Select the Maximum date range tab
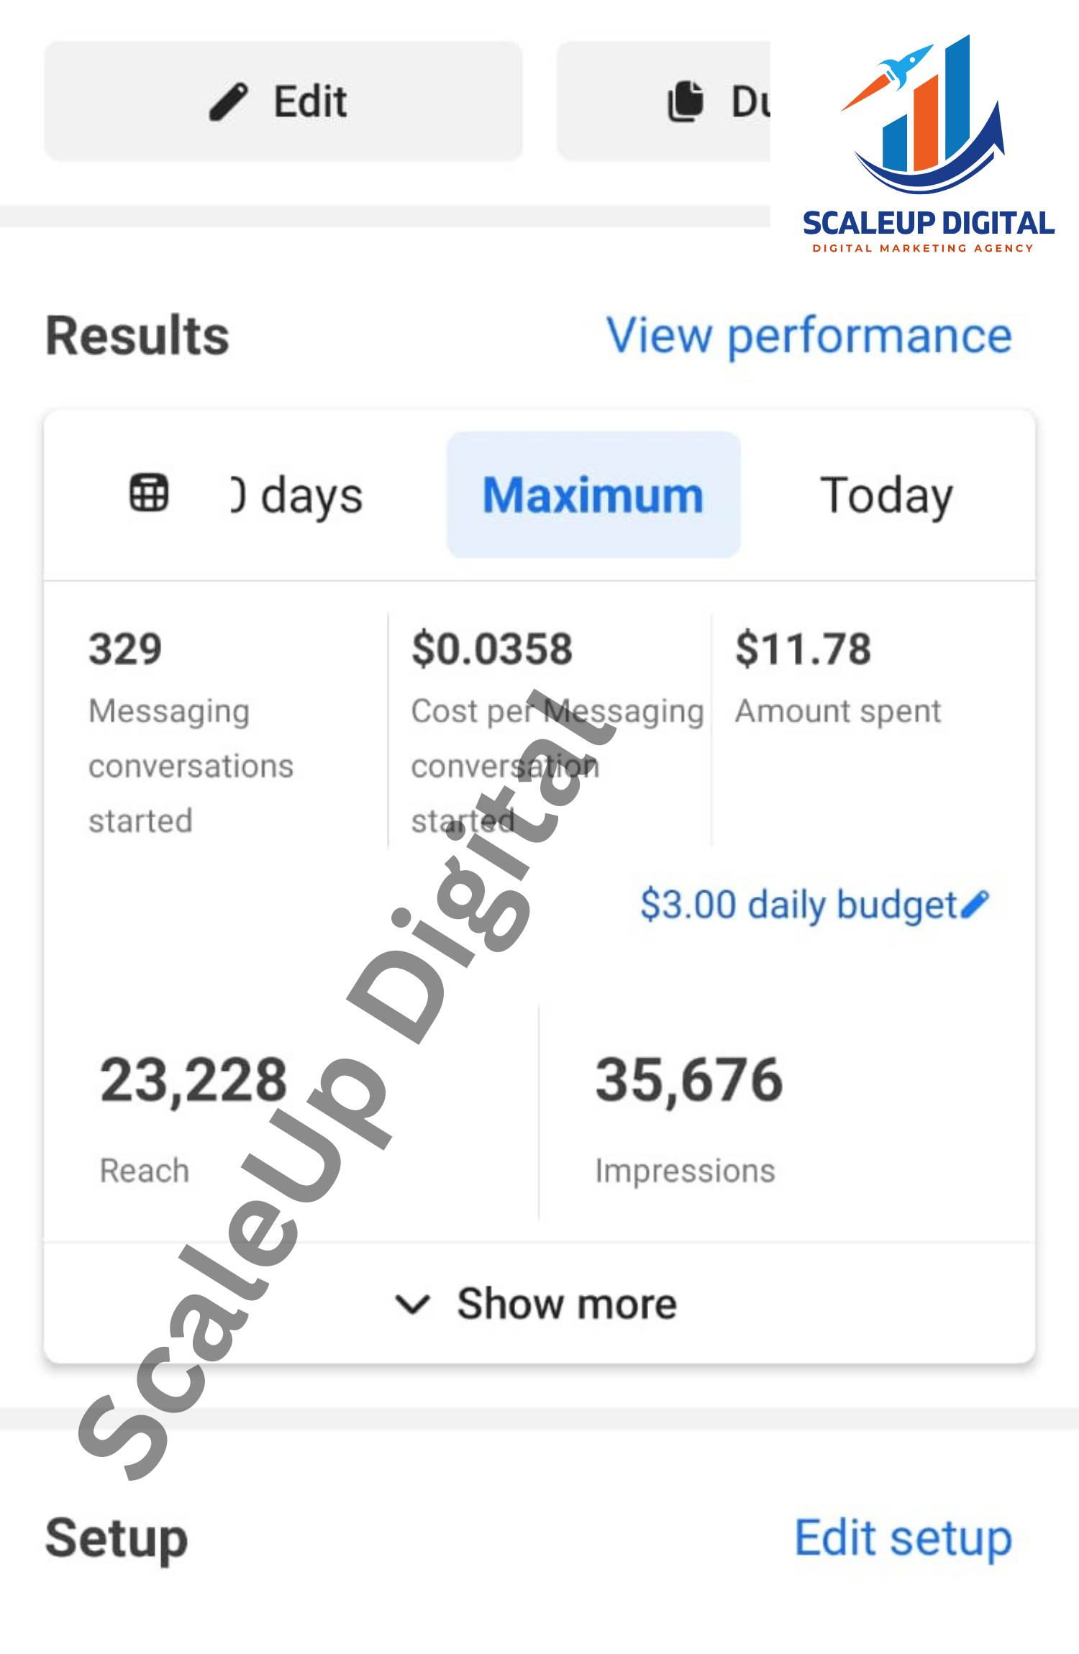 pyautogui.click(x=593, y=495)
